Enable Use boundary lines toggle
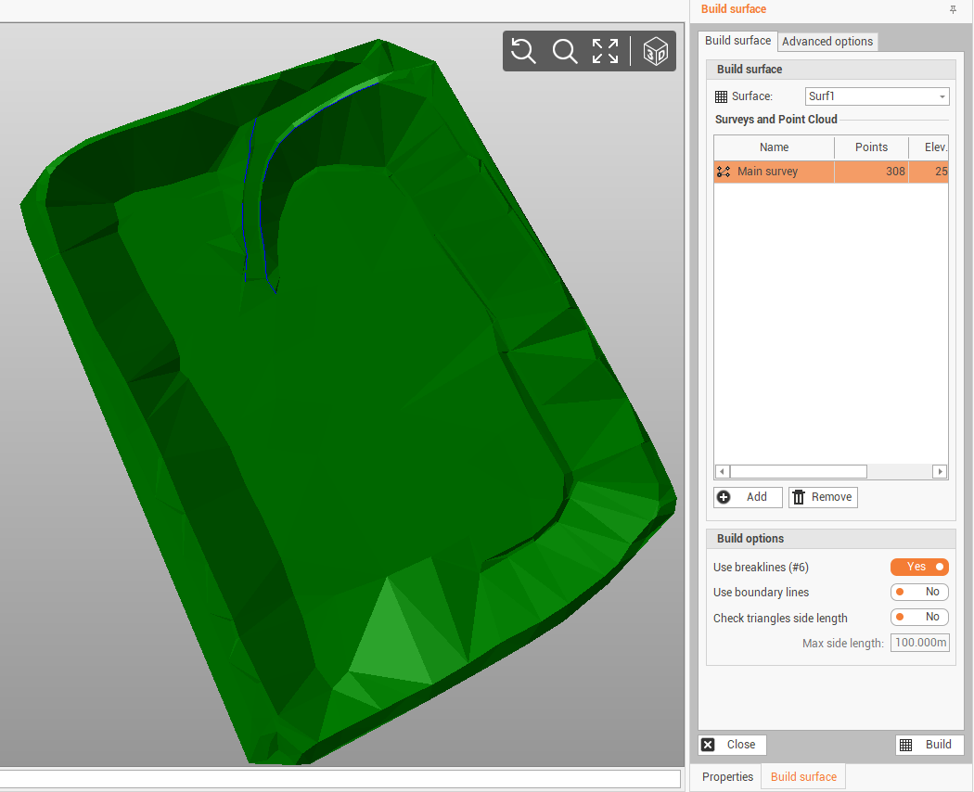This screenshot has height=792, width=974. pos(918,592)
